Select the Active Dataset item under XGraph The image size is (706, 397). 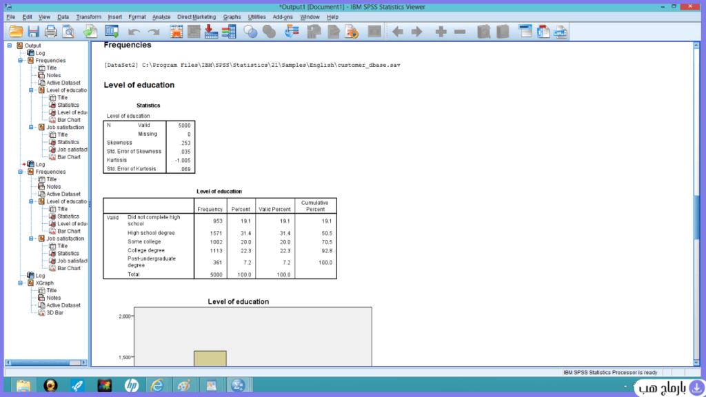(x=63, y=305)
